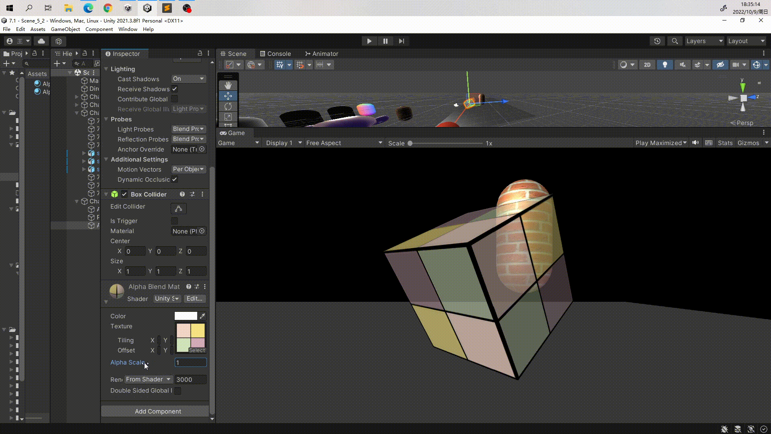Click the Alpha Scale input field

tap(190, 362)
